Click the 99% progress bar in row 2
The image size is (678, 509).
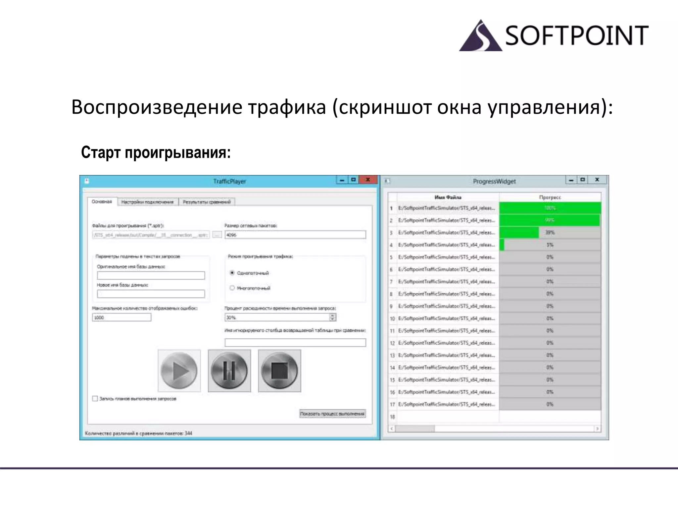click(550, 220)
